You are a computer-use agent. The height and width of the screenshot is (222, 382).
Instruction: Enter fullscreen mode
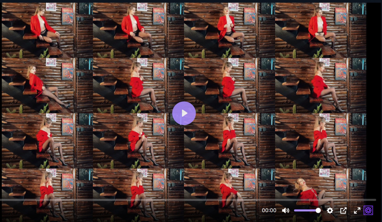357,211
